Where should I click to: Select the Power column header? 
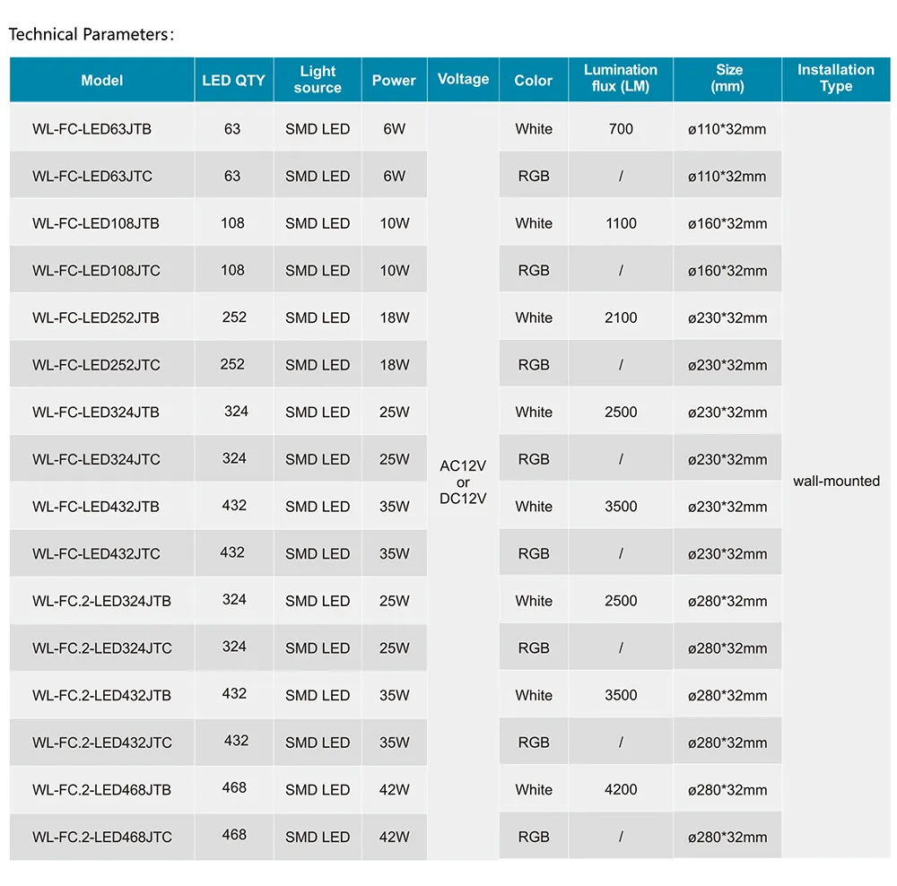pos(394,80)
